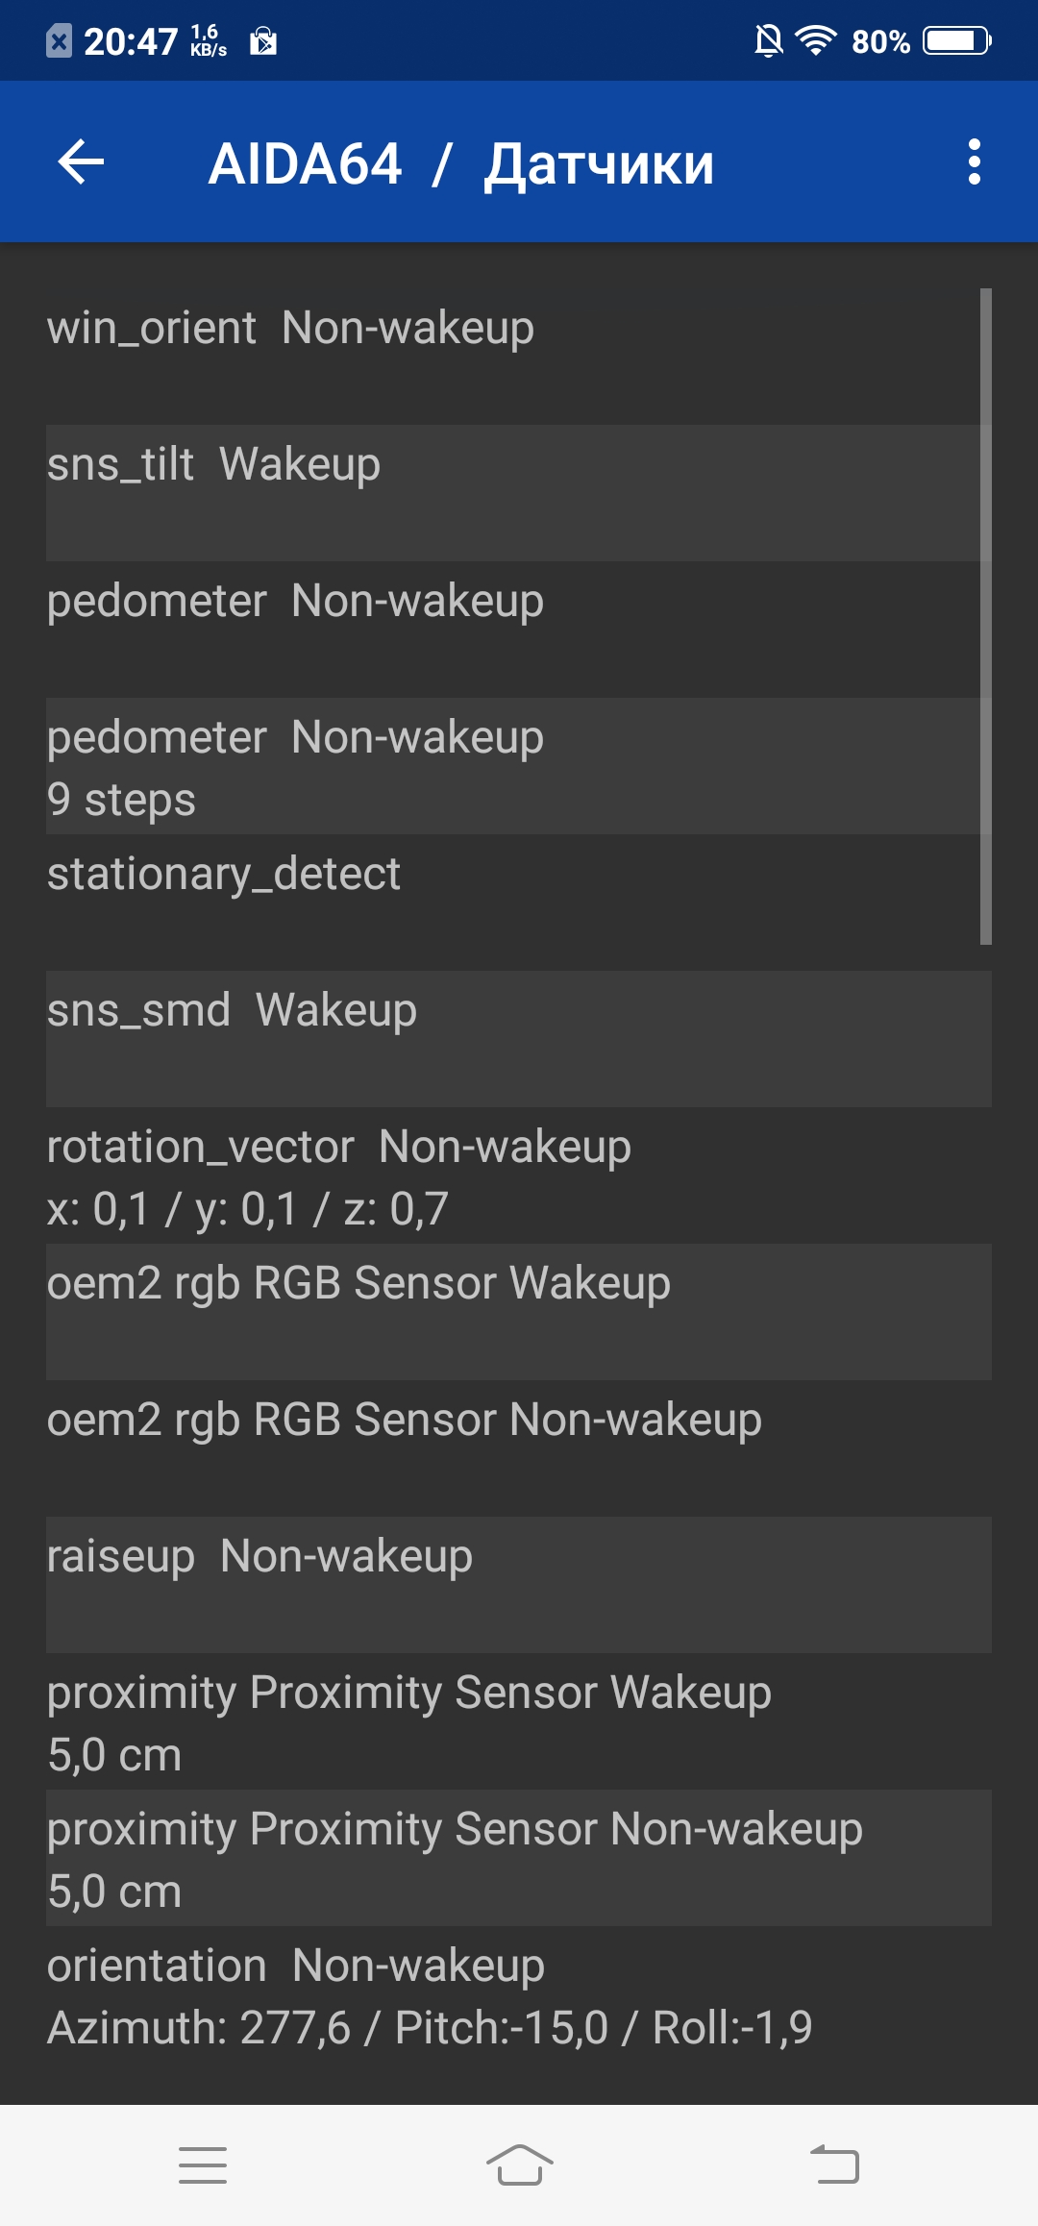Tap the system back navigation icon
The height and width of the screenshot is (2226, 1038).
(x=834, y=2165)
